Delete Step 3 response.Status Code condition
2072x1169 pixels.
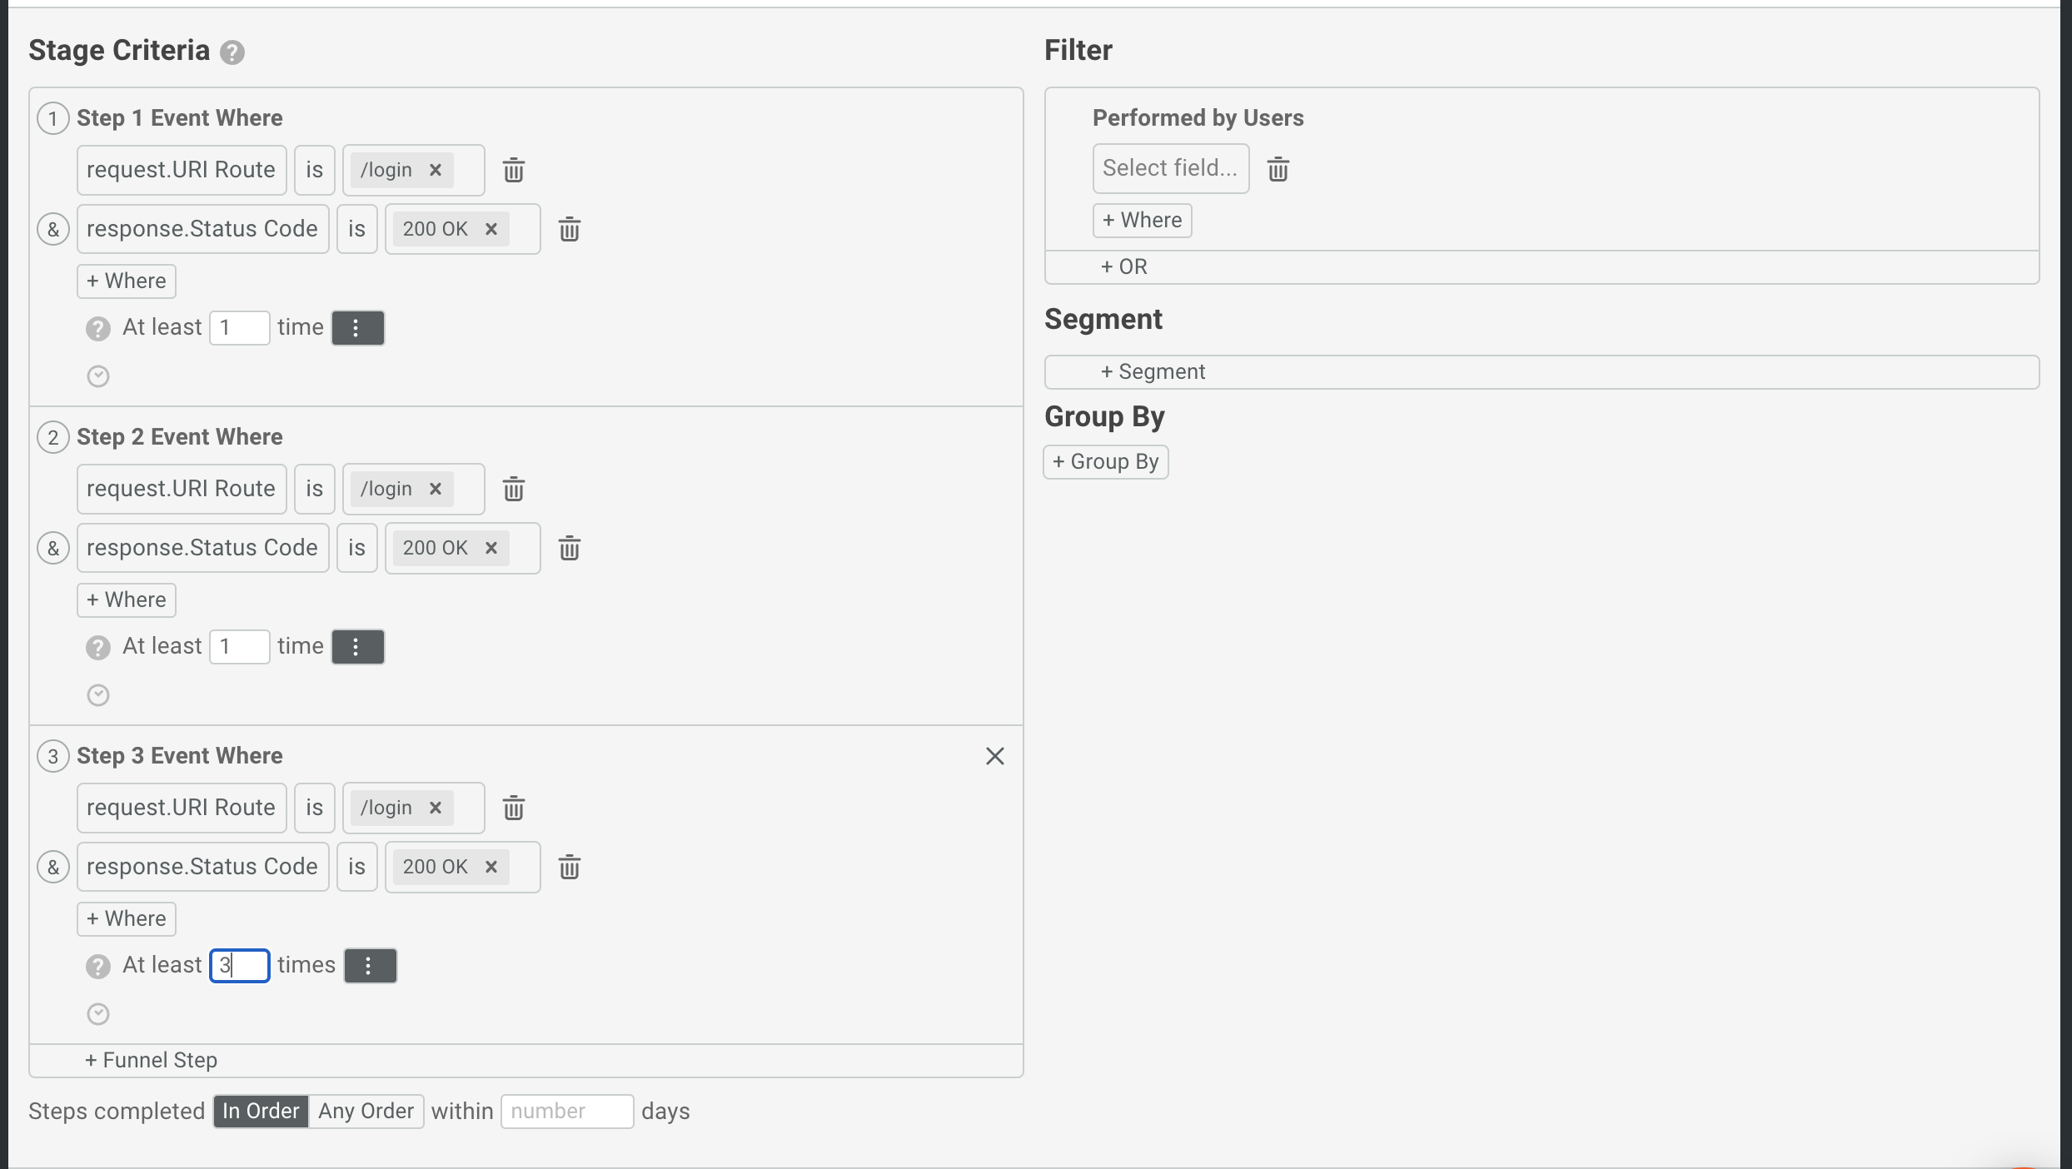[569, 868]
